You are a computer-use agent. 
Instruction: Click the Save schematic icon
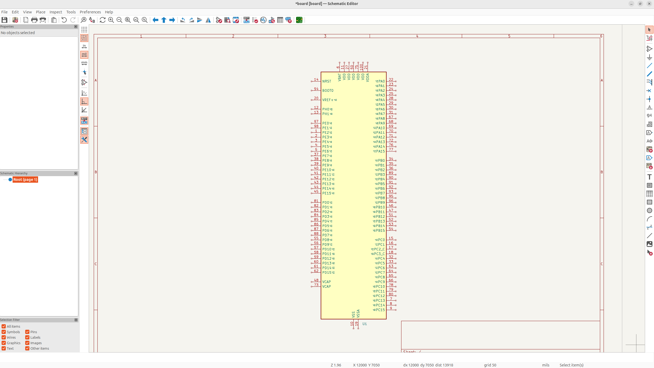[4, 20]
